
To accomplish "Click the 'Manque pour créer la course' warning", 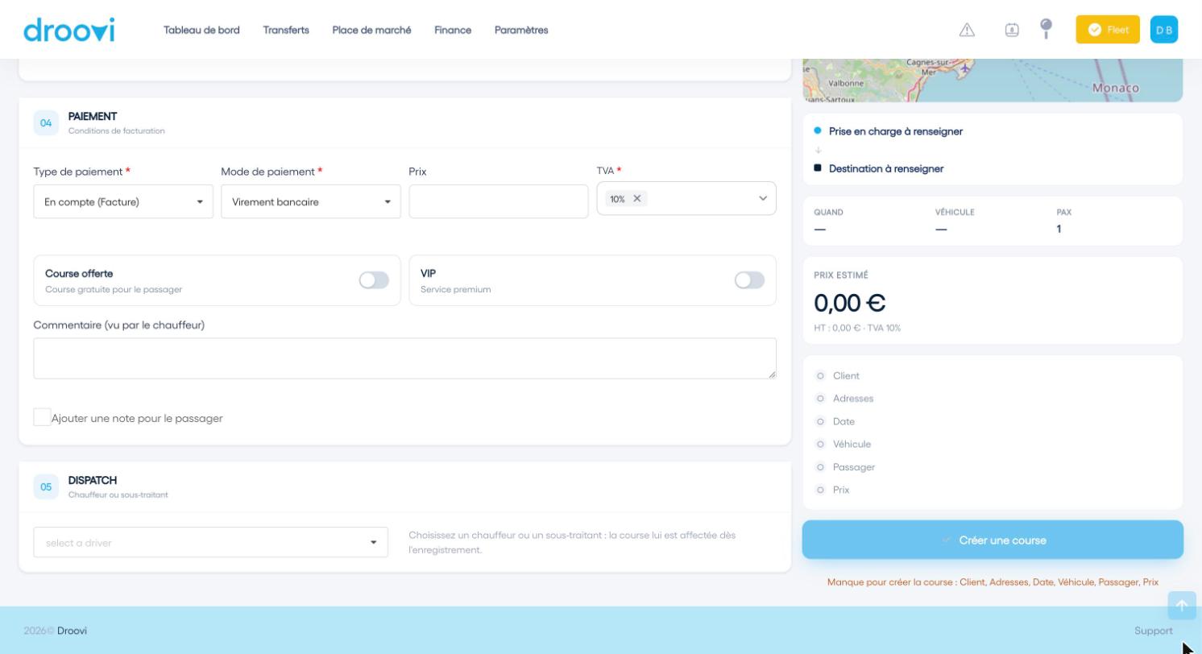I will coord(993,582).
